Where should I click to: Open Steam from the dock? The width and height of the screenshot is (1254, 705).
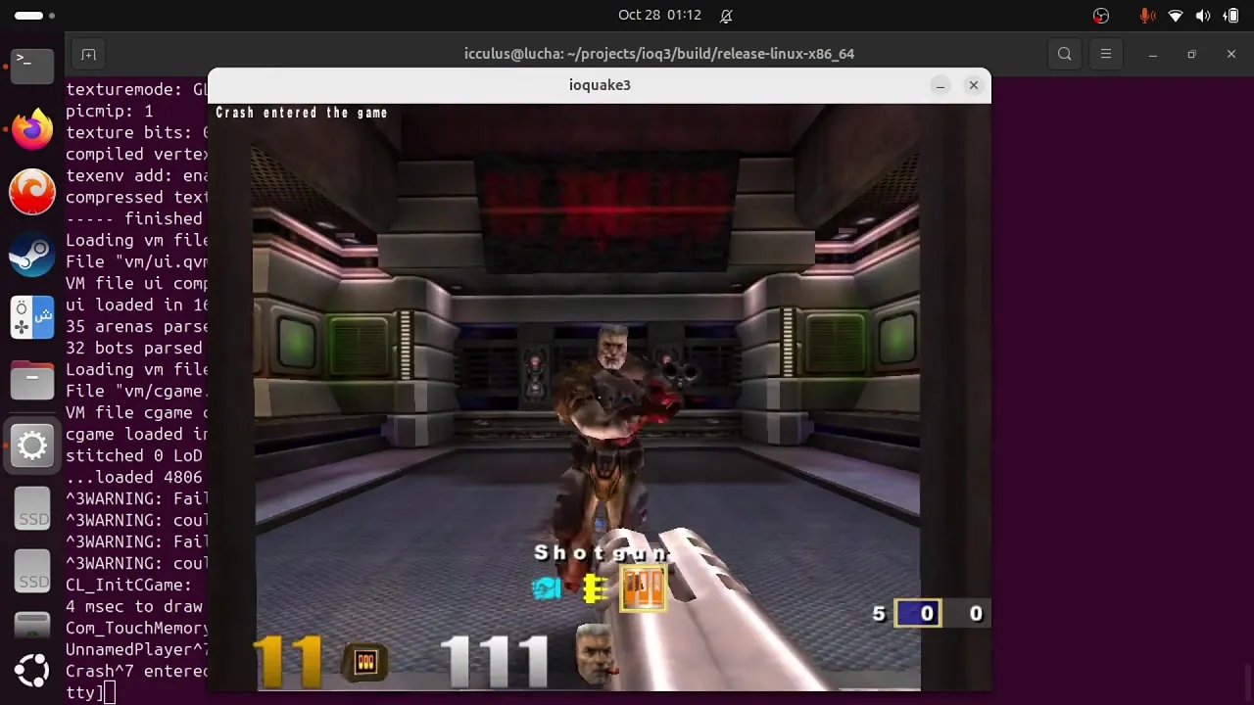click(32, 256)
